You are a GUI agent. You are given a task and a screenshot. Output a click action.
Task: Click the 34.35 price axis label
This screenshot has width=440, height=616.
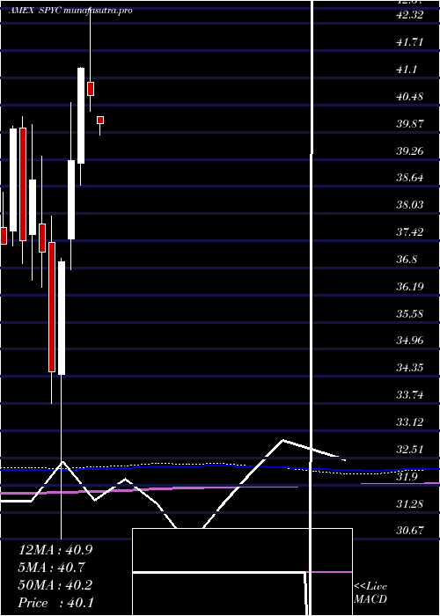410,368
